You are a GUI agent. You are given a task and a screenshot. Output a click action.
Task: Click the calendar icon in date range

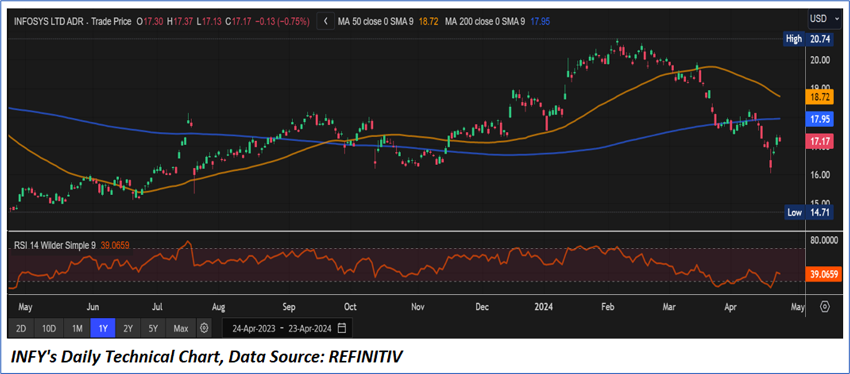pos(342,328)
